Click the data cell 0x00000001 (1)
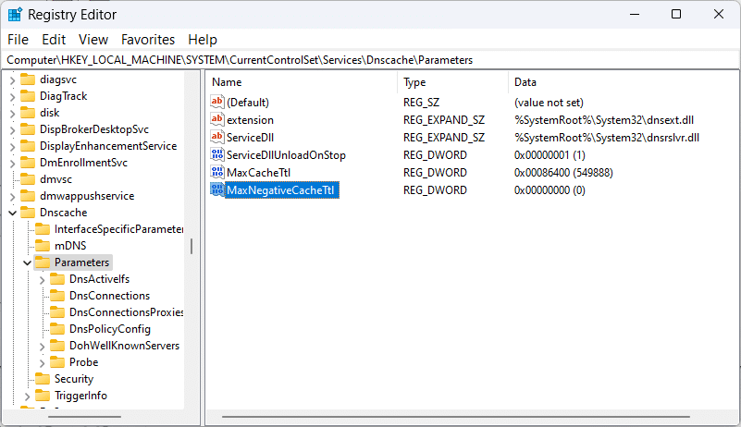Image resolution: width=741 pixels, height=427 pixels. click(550, 155)
